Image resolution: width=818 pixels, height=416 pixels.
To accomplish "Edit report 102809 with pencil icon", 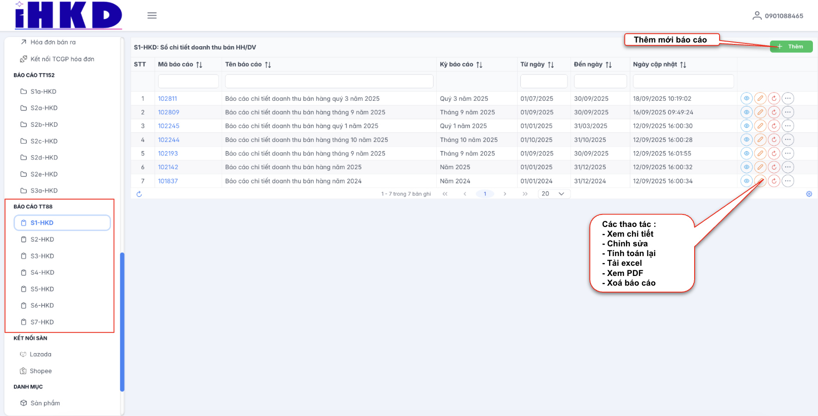I will 760,112.
